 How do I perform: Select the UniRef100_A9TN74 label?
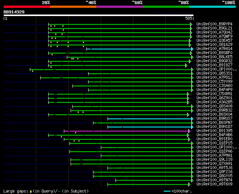(x=214, y=180)
